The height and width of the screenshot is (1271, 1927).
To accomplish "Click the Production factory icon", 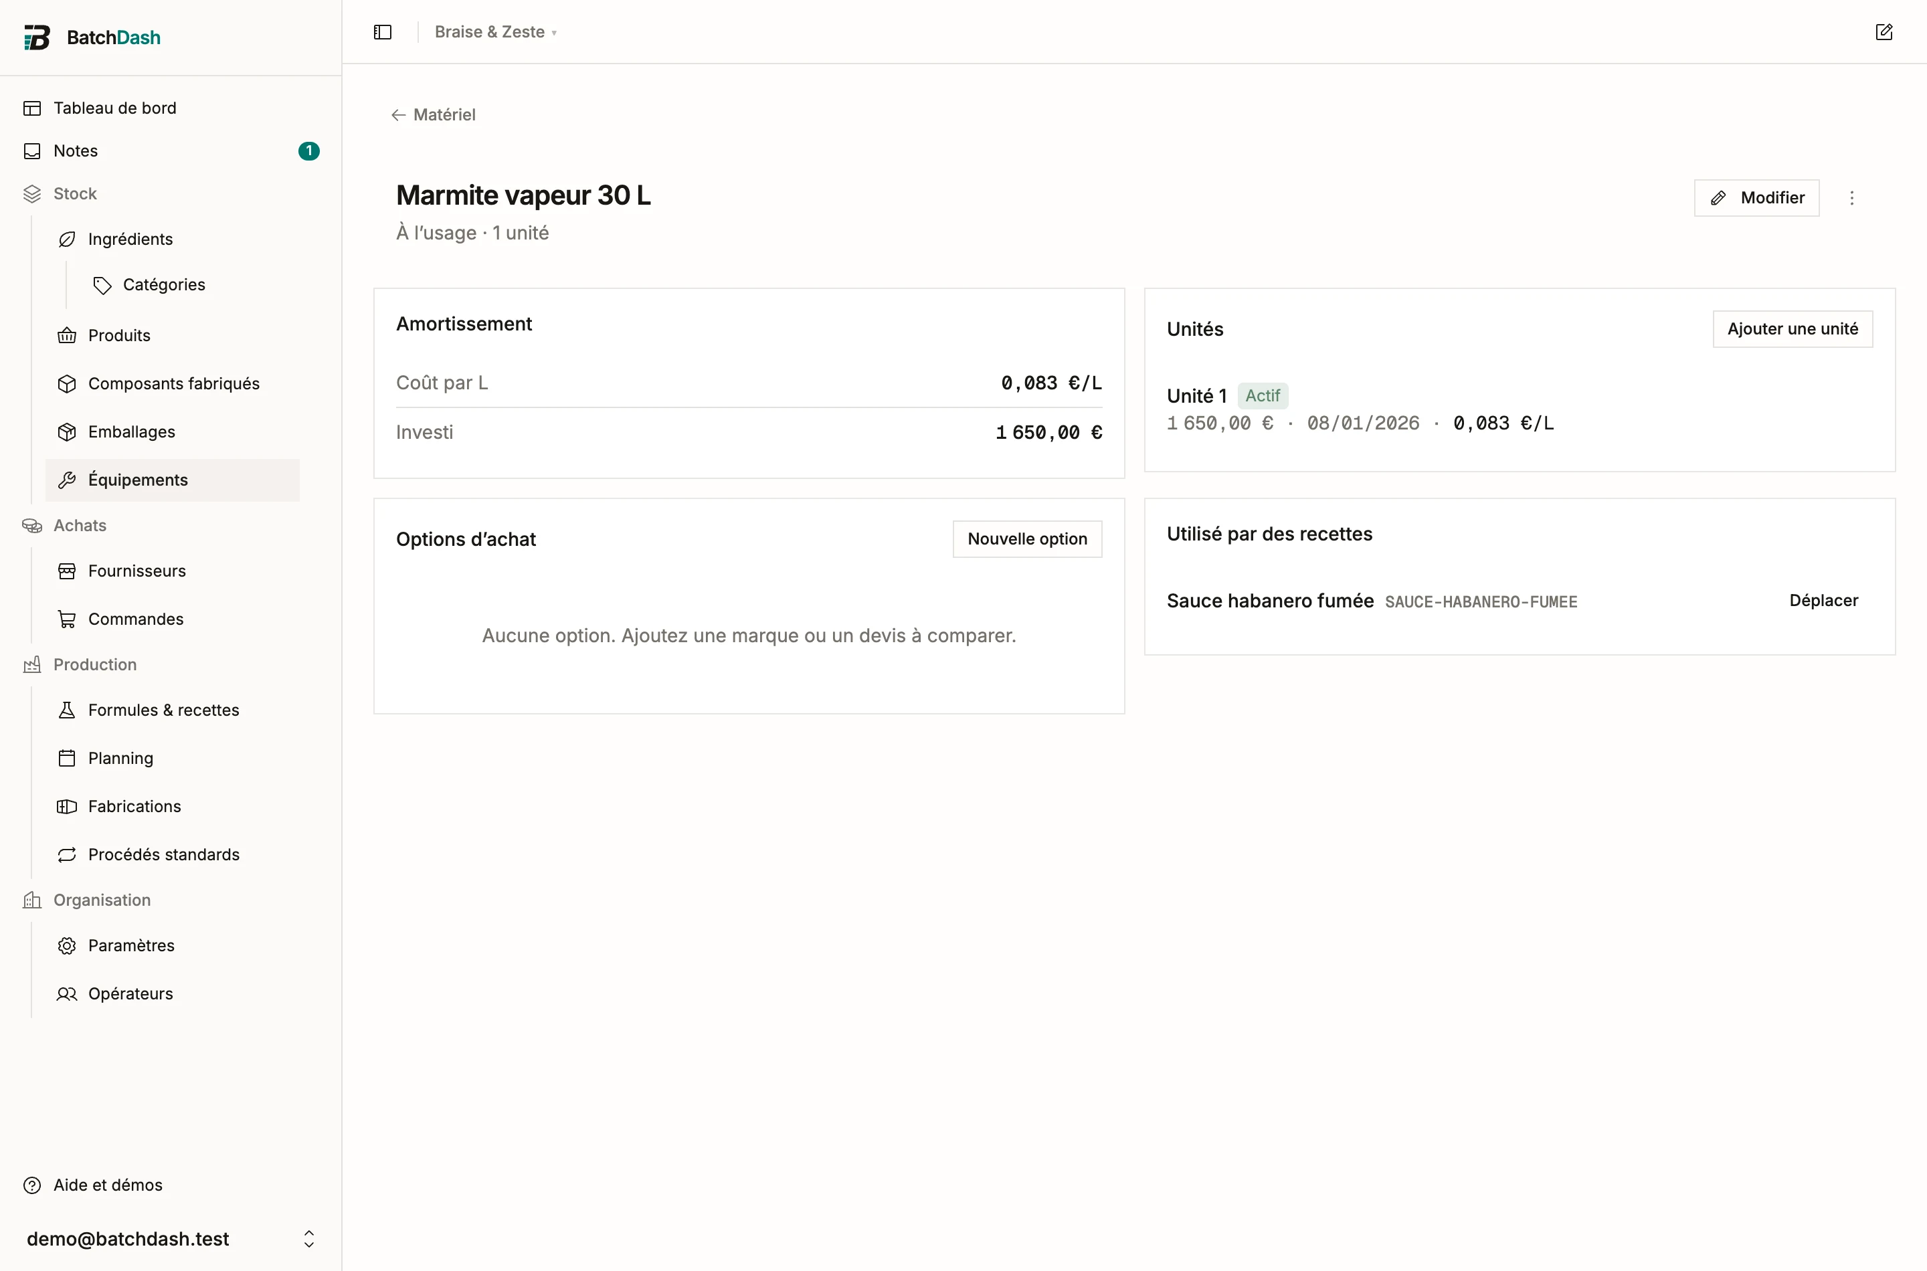I will click(x=32, y=665).
